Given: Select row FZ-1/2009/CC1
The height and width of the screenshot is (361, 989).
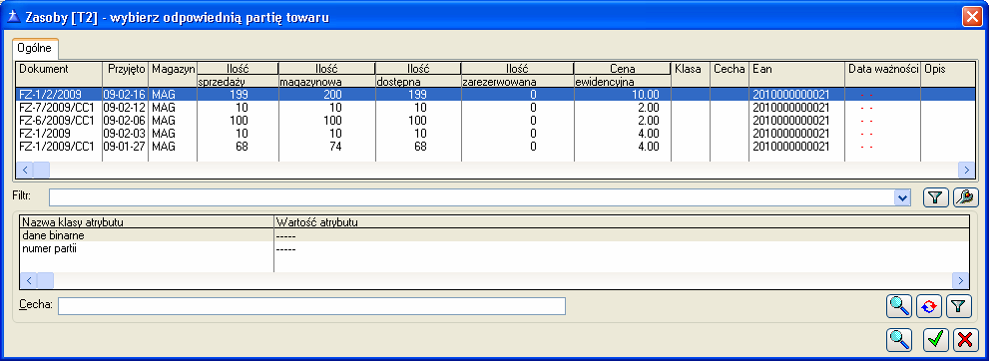Looking at the screenshot, I should [495, 147].
